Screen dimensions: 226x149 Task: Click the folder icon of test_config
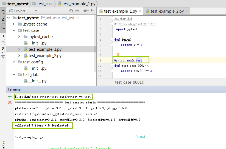pyautogui.click(x=20, y=62)
